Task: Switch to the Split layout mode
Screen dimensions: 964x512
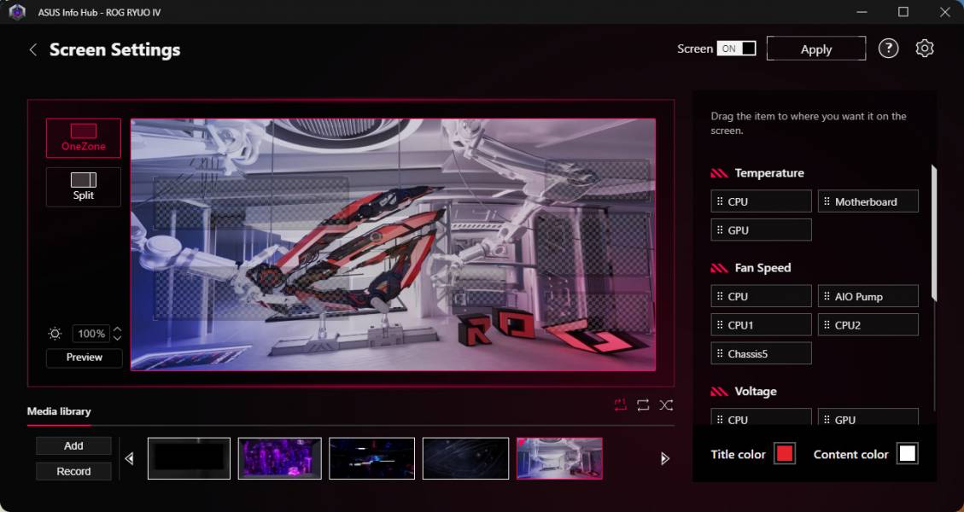Action: point(83,186)
